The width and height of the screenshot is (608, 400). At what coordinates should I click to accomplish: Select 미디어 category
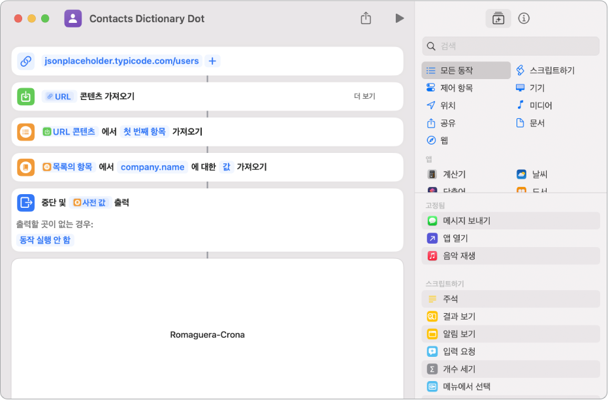(x=534, y=105)
